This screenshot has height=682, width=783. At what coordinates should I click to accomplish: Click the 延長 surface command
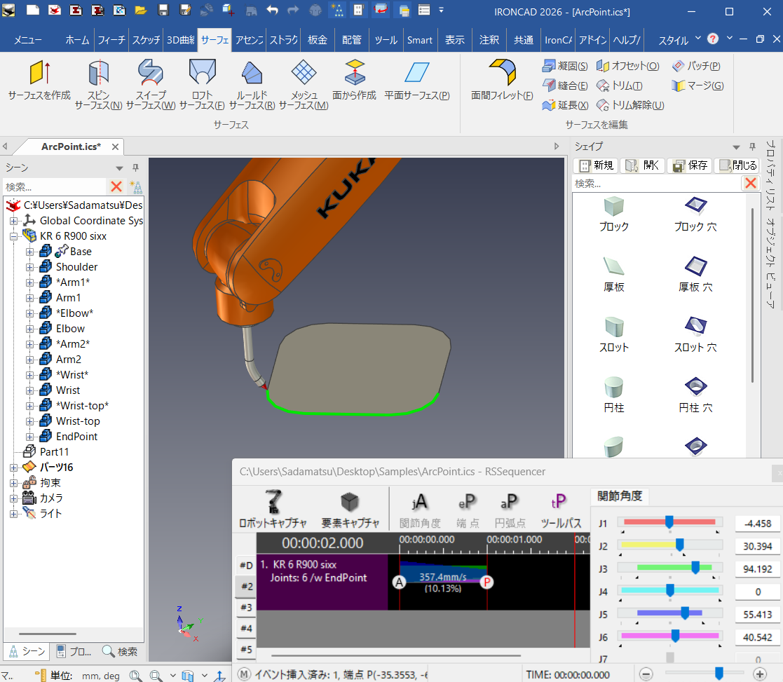[565, 105]
